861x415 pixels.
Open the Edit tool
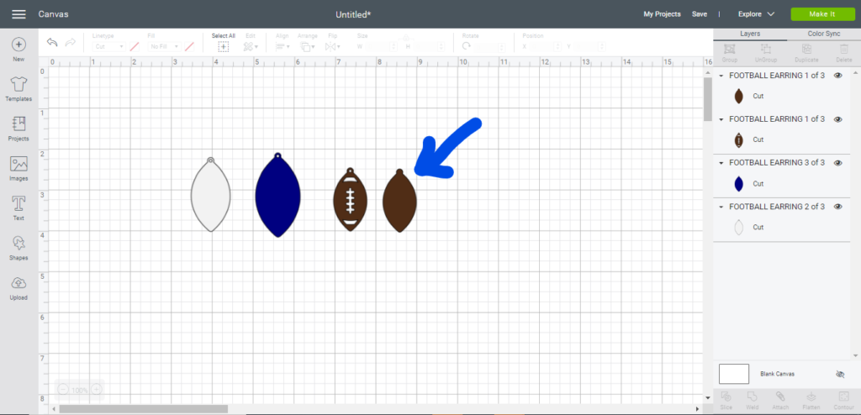click(251, 47)
